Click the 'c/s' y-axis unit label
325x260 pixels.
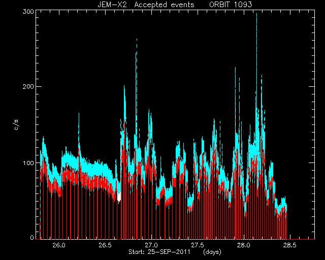coord(16,125)
